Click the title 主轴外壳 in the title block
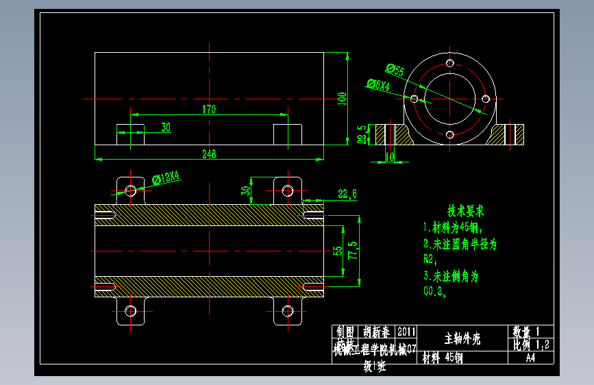The width and height of the screenshot is (594, 385). pos(462,338)
